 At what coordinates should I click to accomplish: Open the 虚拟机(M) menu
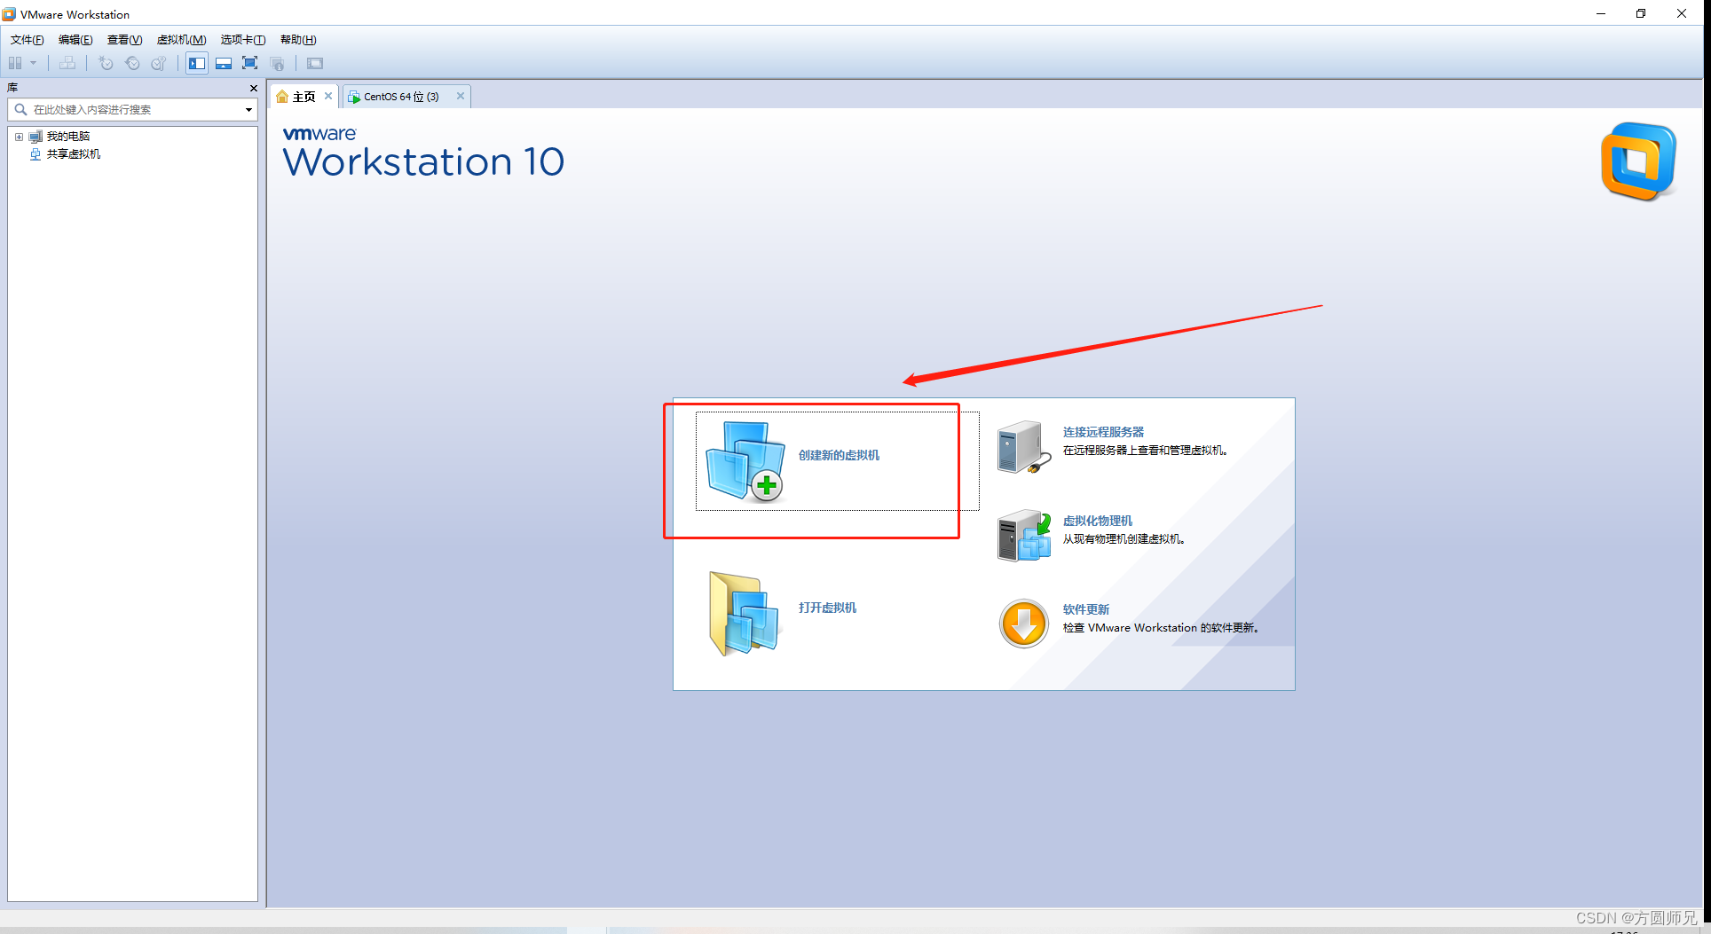pyautogui.click(x=181, y=39)
